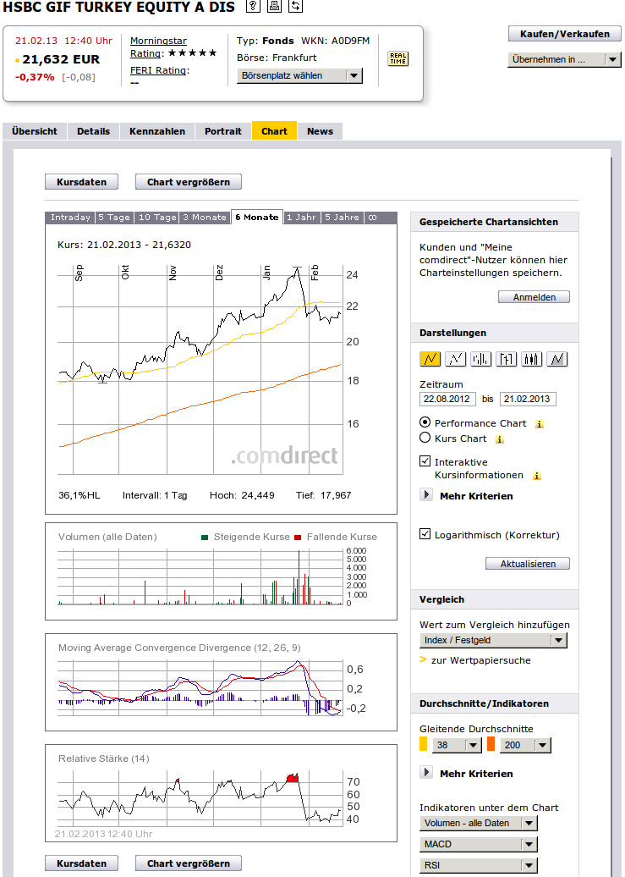625x877 pixels.
Task: Click the yellow 38-day average color swatch
Action: (423, 744)
